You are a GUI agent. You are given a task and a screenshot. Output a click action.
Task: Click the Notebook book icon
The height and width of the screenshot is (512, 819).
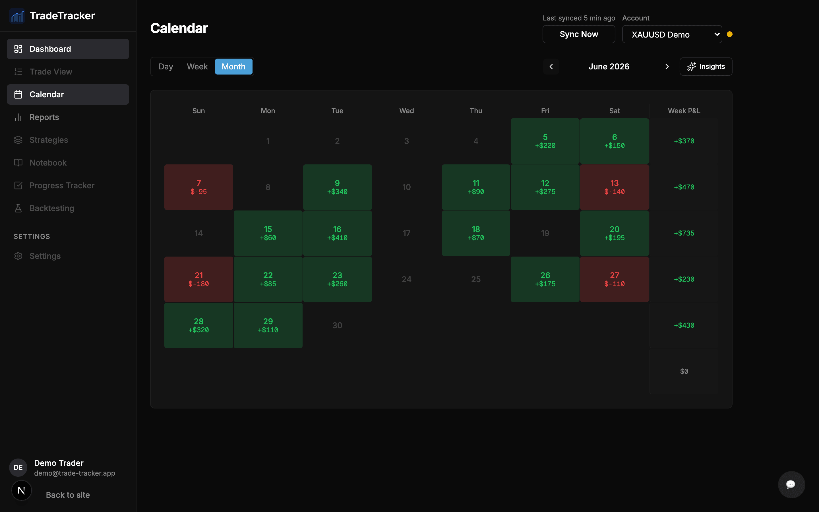click(x=18, y=162)
